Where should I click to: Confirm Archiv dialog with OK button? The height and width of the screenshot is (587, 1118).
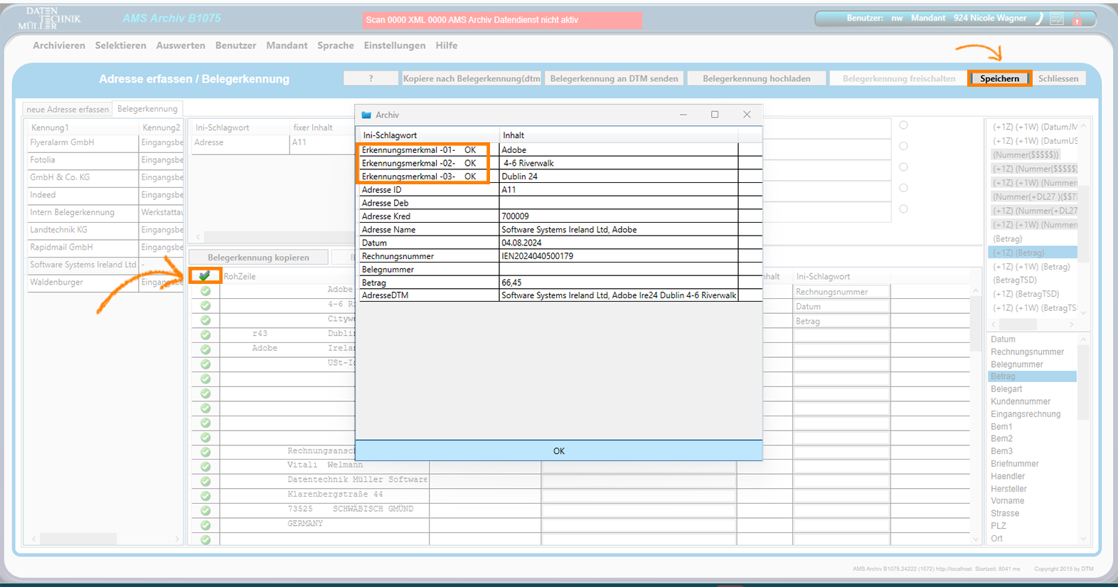click(558, 451)
